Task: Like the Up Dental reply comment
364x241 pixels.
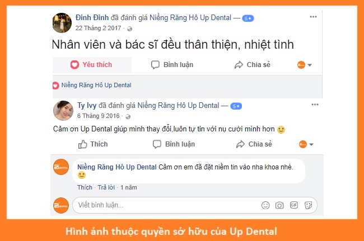Action: (x=85, y=187)
